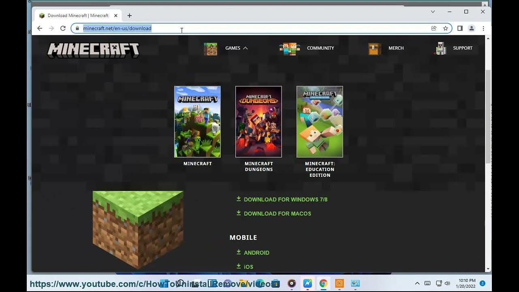Select the Minecraft game cover
Screen dimensions: 519x292
pos(197,122)
